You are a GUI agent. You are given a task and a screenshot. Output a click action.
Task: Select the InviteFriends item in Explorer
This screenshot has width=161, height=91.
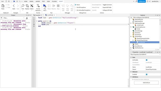pyautogui.click(x=140, y=25)
